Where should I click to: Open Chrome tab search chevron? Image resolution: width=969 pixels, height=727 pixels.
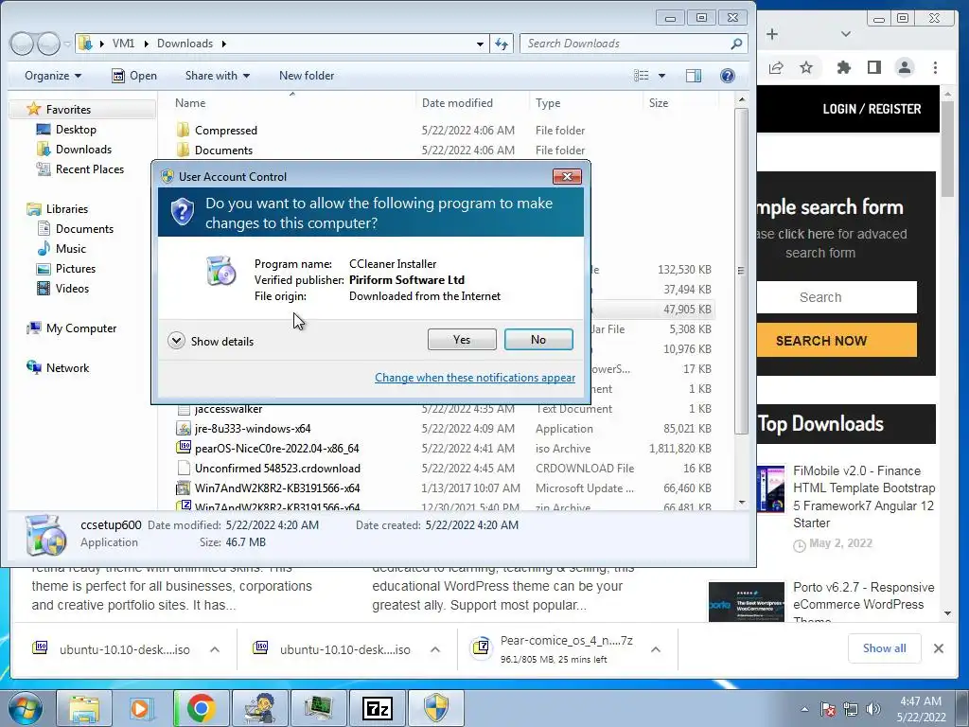[x=846, y=34]
